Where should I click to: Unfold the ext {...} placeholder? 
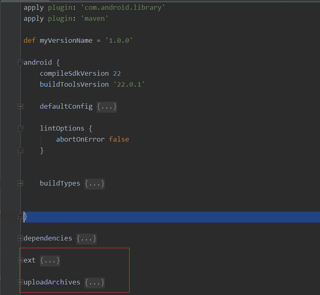coord(50,260)
